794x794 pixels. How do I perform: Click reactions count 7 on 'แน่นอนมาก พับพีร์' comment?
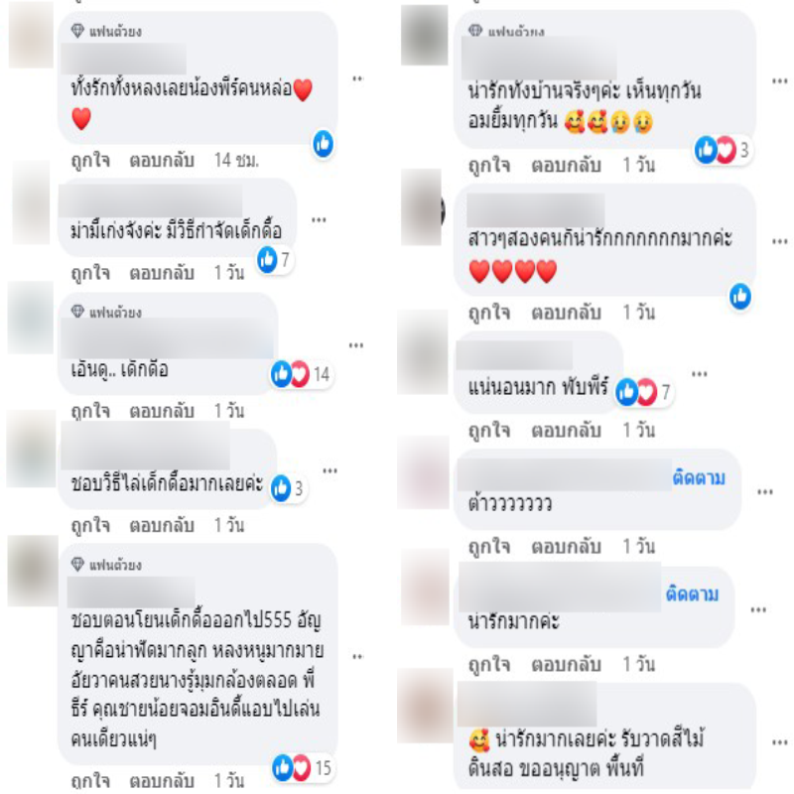tap(665, 392)
